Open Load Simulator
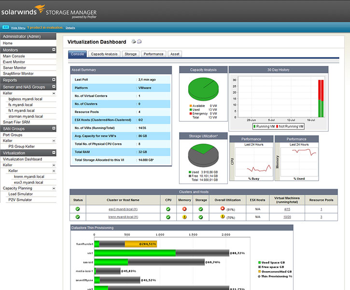The height and width of the screenshot is (290, 350). coord(21,194)
